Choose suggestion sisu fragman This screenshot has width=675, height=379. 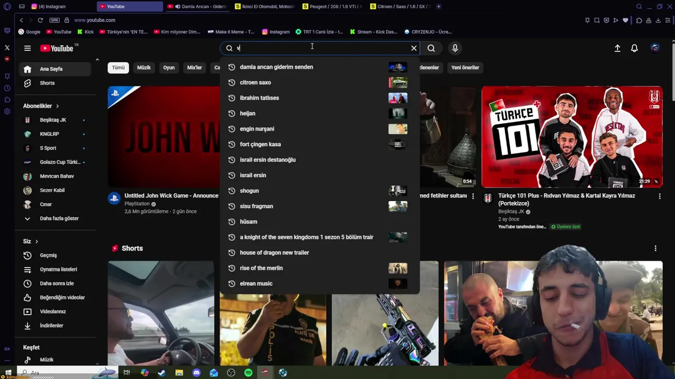[x=320, y=206]
